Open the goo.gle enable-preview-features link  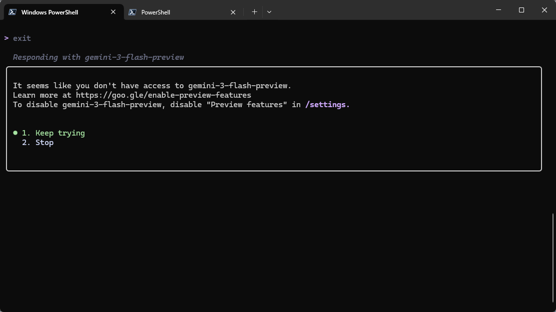163,95
